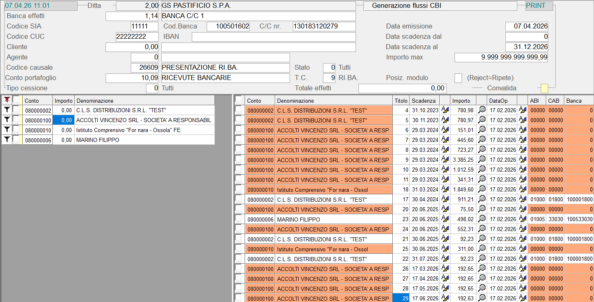
Task: Click magnifier icon for amount 3.385,25
Action: point(481,160)
